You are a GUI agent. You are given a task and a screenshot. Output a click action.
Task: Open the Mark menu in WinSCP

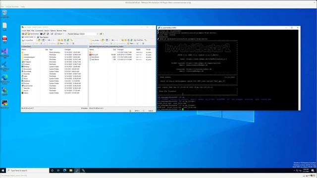coord(29,31)
